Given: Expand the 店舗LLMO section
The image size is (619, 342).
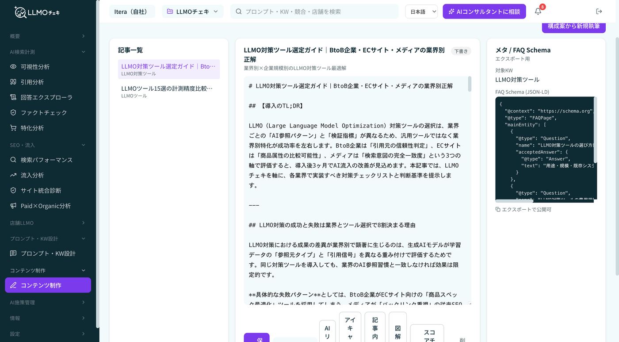Looking at the screenshot, I should [48, 223].
